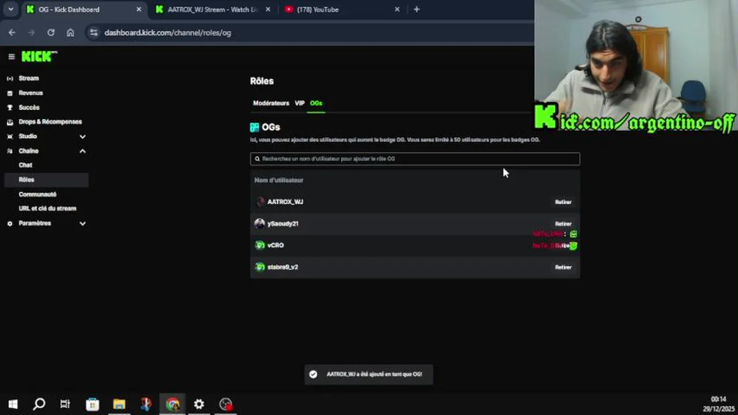Click stabra9_v2 green avatar icon
The width and height of the screenshot is (738, 415).
[x=260, y=267]
